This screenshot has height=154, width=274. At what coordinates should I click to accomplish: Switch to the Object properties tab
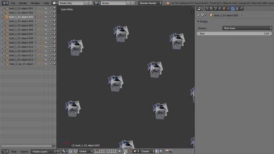pyautogui.click(x=224, y=9)
